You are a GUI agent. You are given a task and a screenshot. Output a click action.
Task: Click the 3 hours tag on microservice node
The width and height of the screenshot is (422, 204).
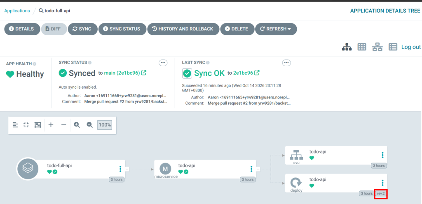click(x=248, y=180)
